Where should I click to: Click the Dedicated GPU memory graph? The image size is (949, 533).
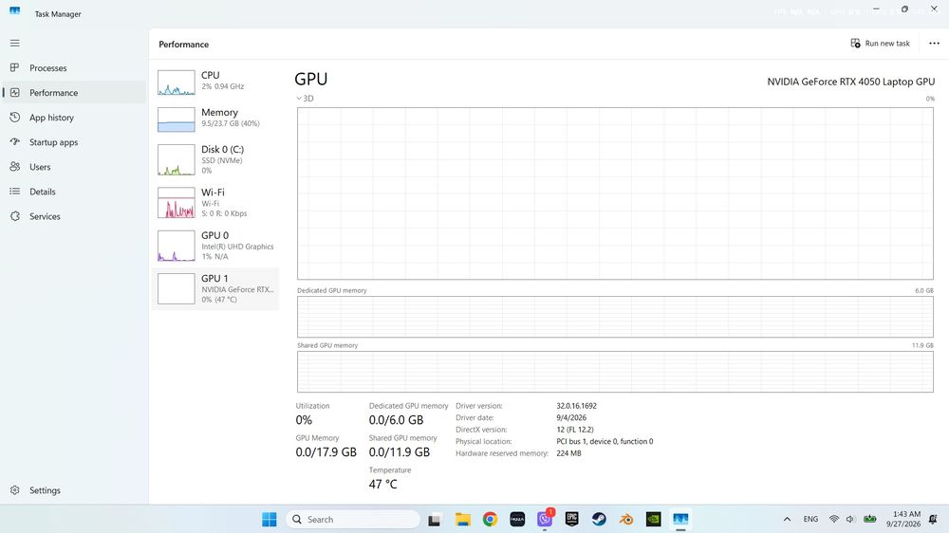point(615,317)
